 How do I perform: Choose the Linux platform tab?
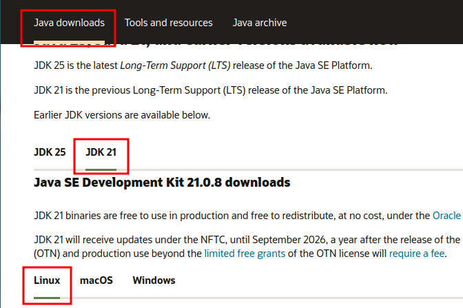[x=47, y=280]
